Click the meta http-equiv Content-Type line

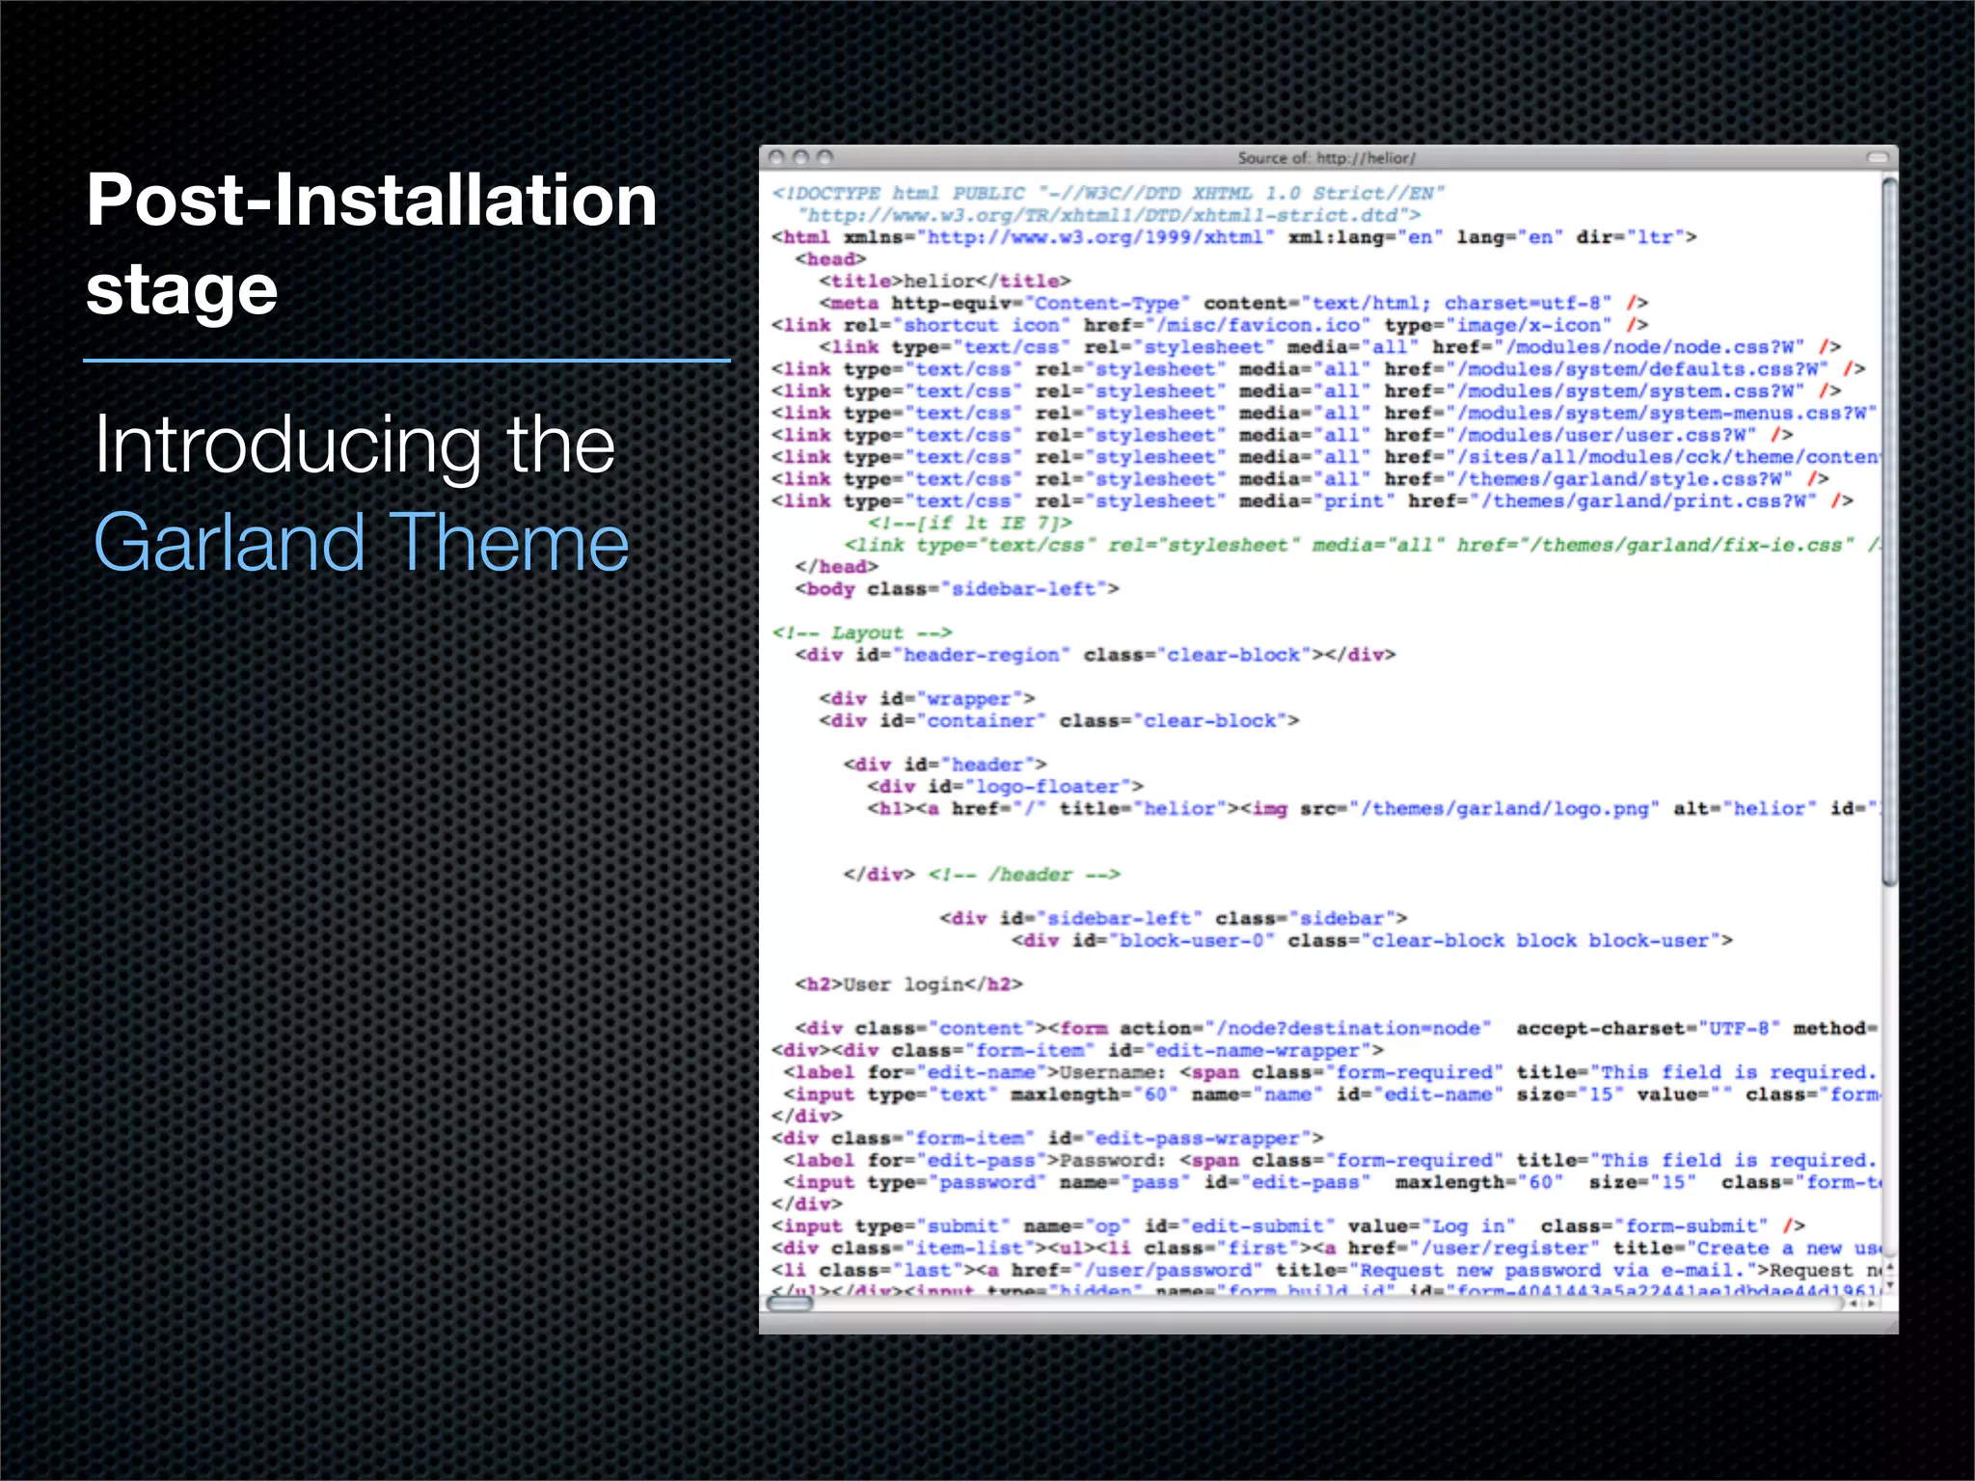pyautogui.click(x=1233, y=304)
